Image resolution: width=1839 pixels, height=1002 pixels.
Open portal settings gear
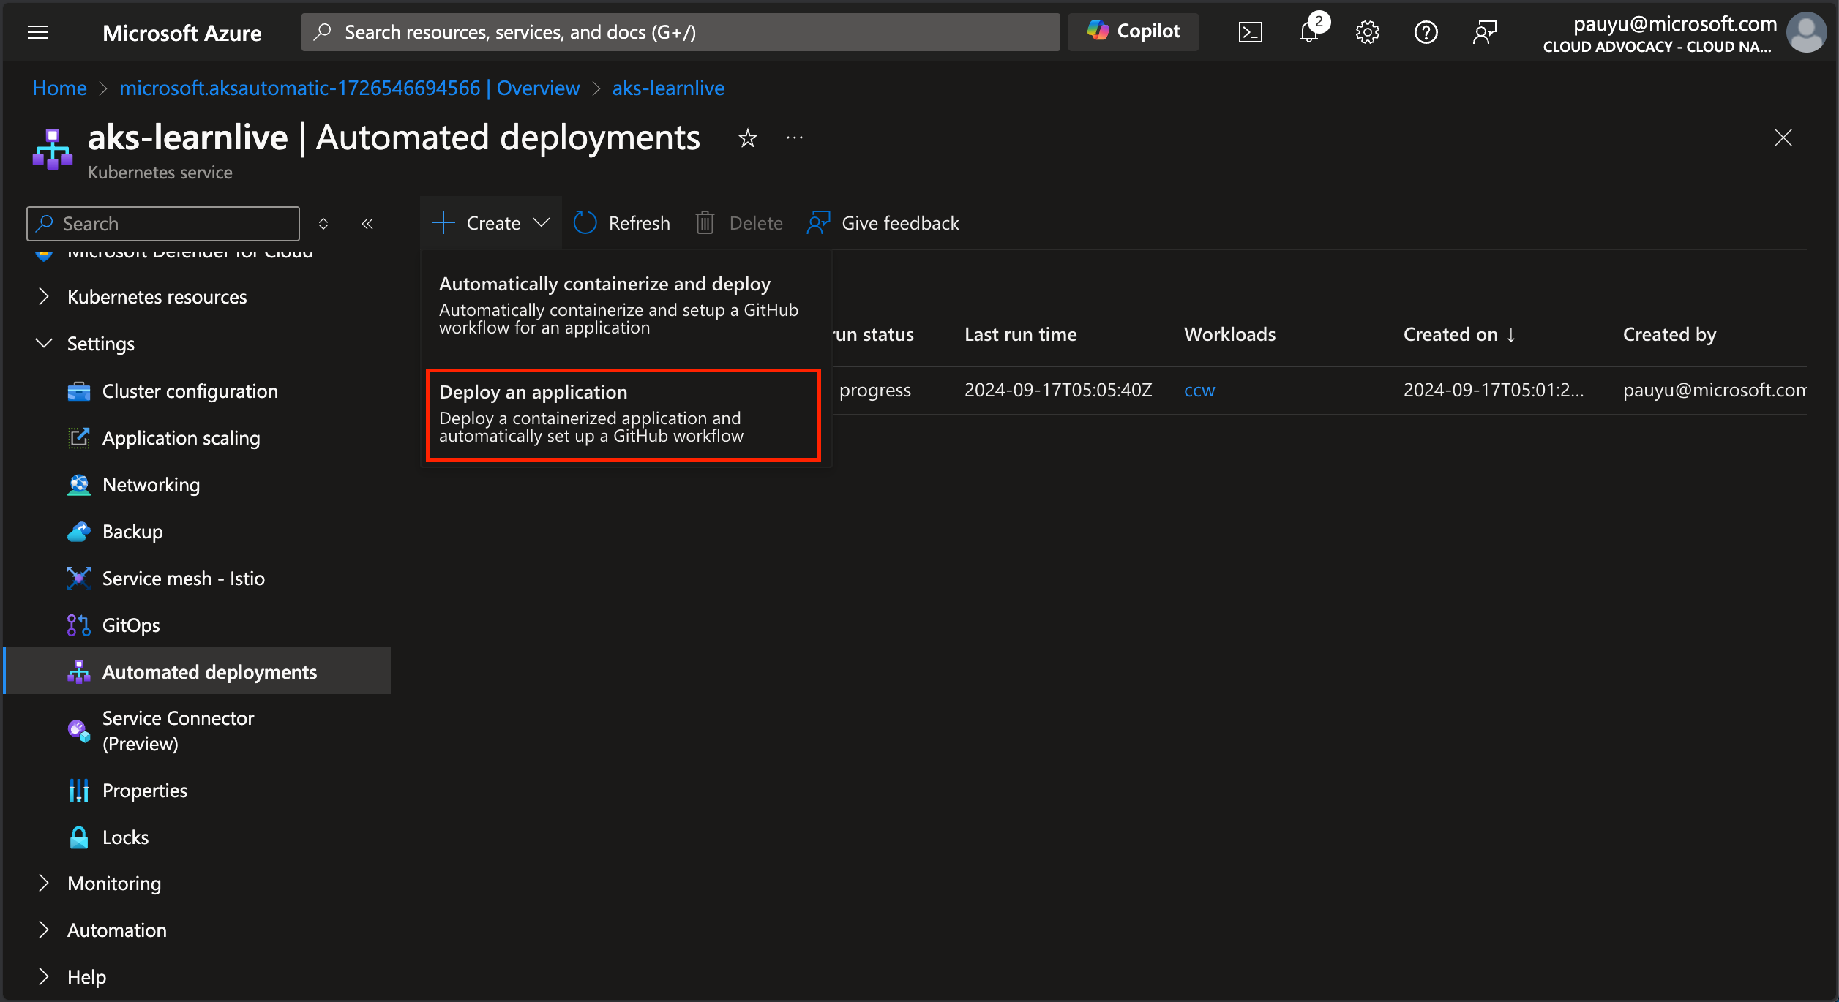[x=1367, y=32]
